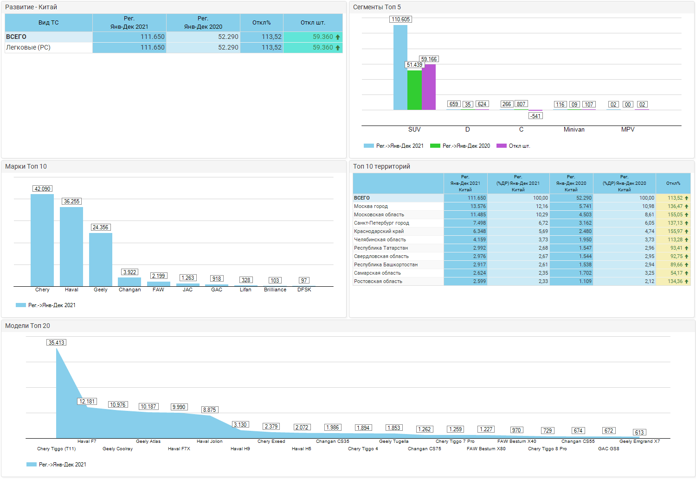Click (%ДР) Янв-Дек 2021 Китай column header

(518, 183)
